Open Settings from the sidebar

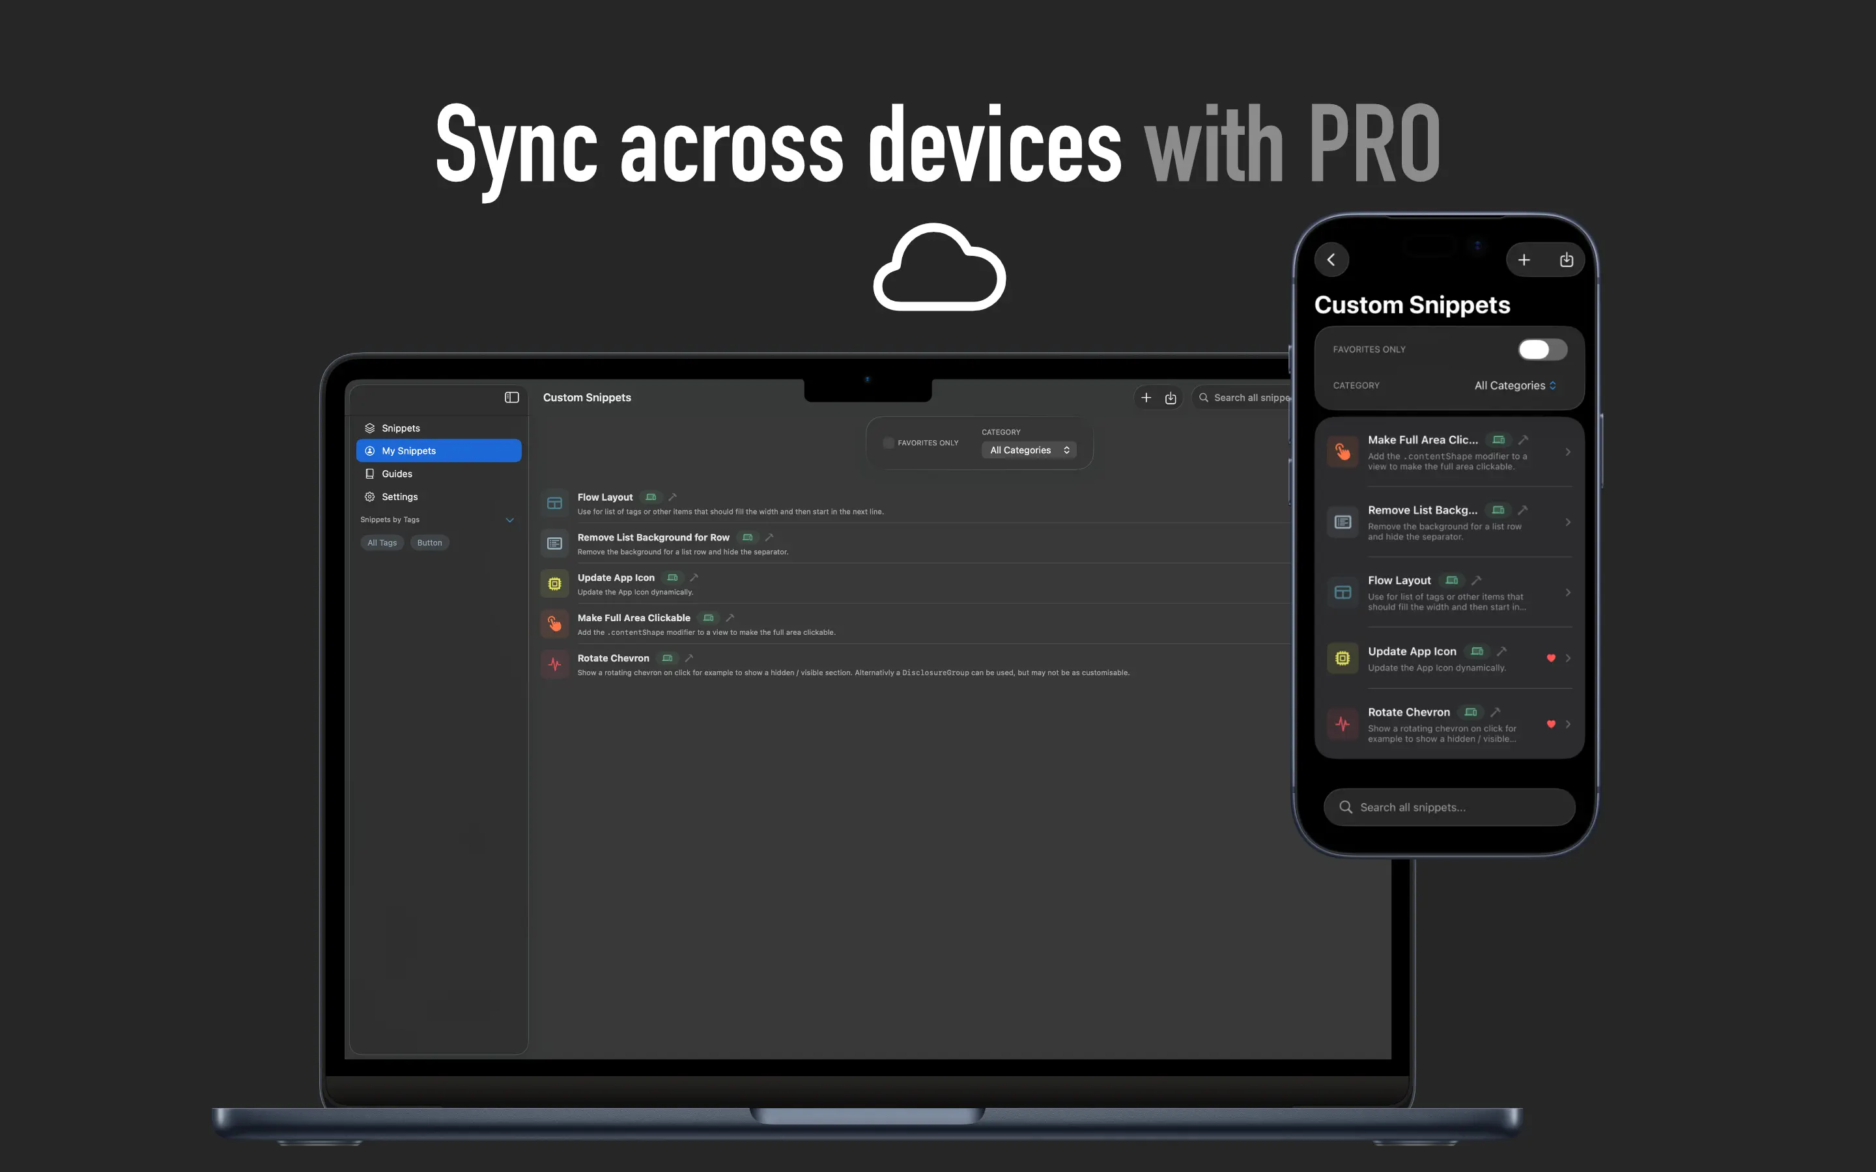(399, 497)
